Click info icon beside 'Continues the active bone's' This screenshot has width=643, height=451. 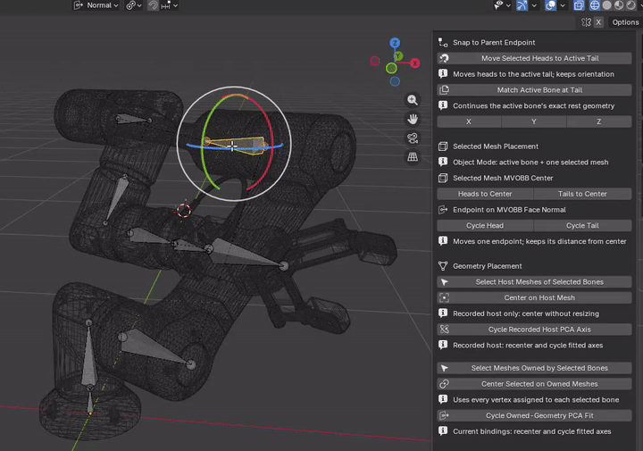(443, 105)
